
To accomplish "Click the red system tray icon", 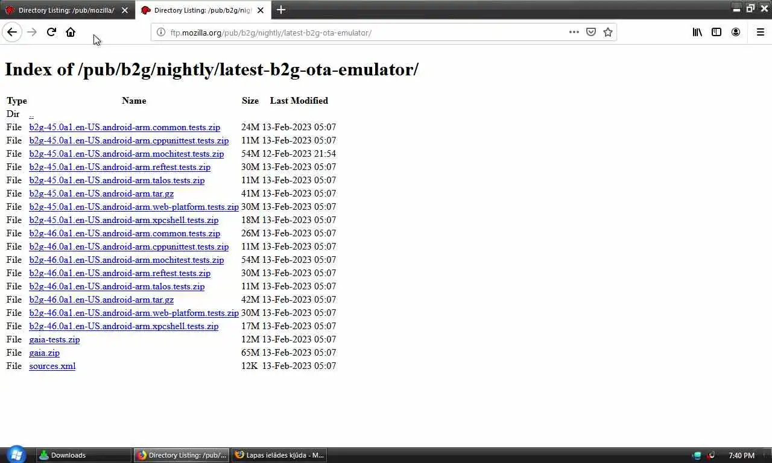I will coord(711,455).
